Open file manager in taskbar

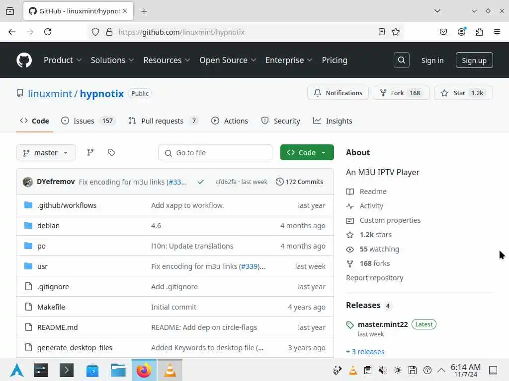click(118, 370)
